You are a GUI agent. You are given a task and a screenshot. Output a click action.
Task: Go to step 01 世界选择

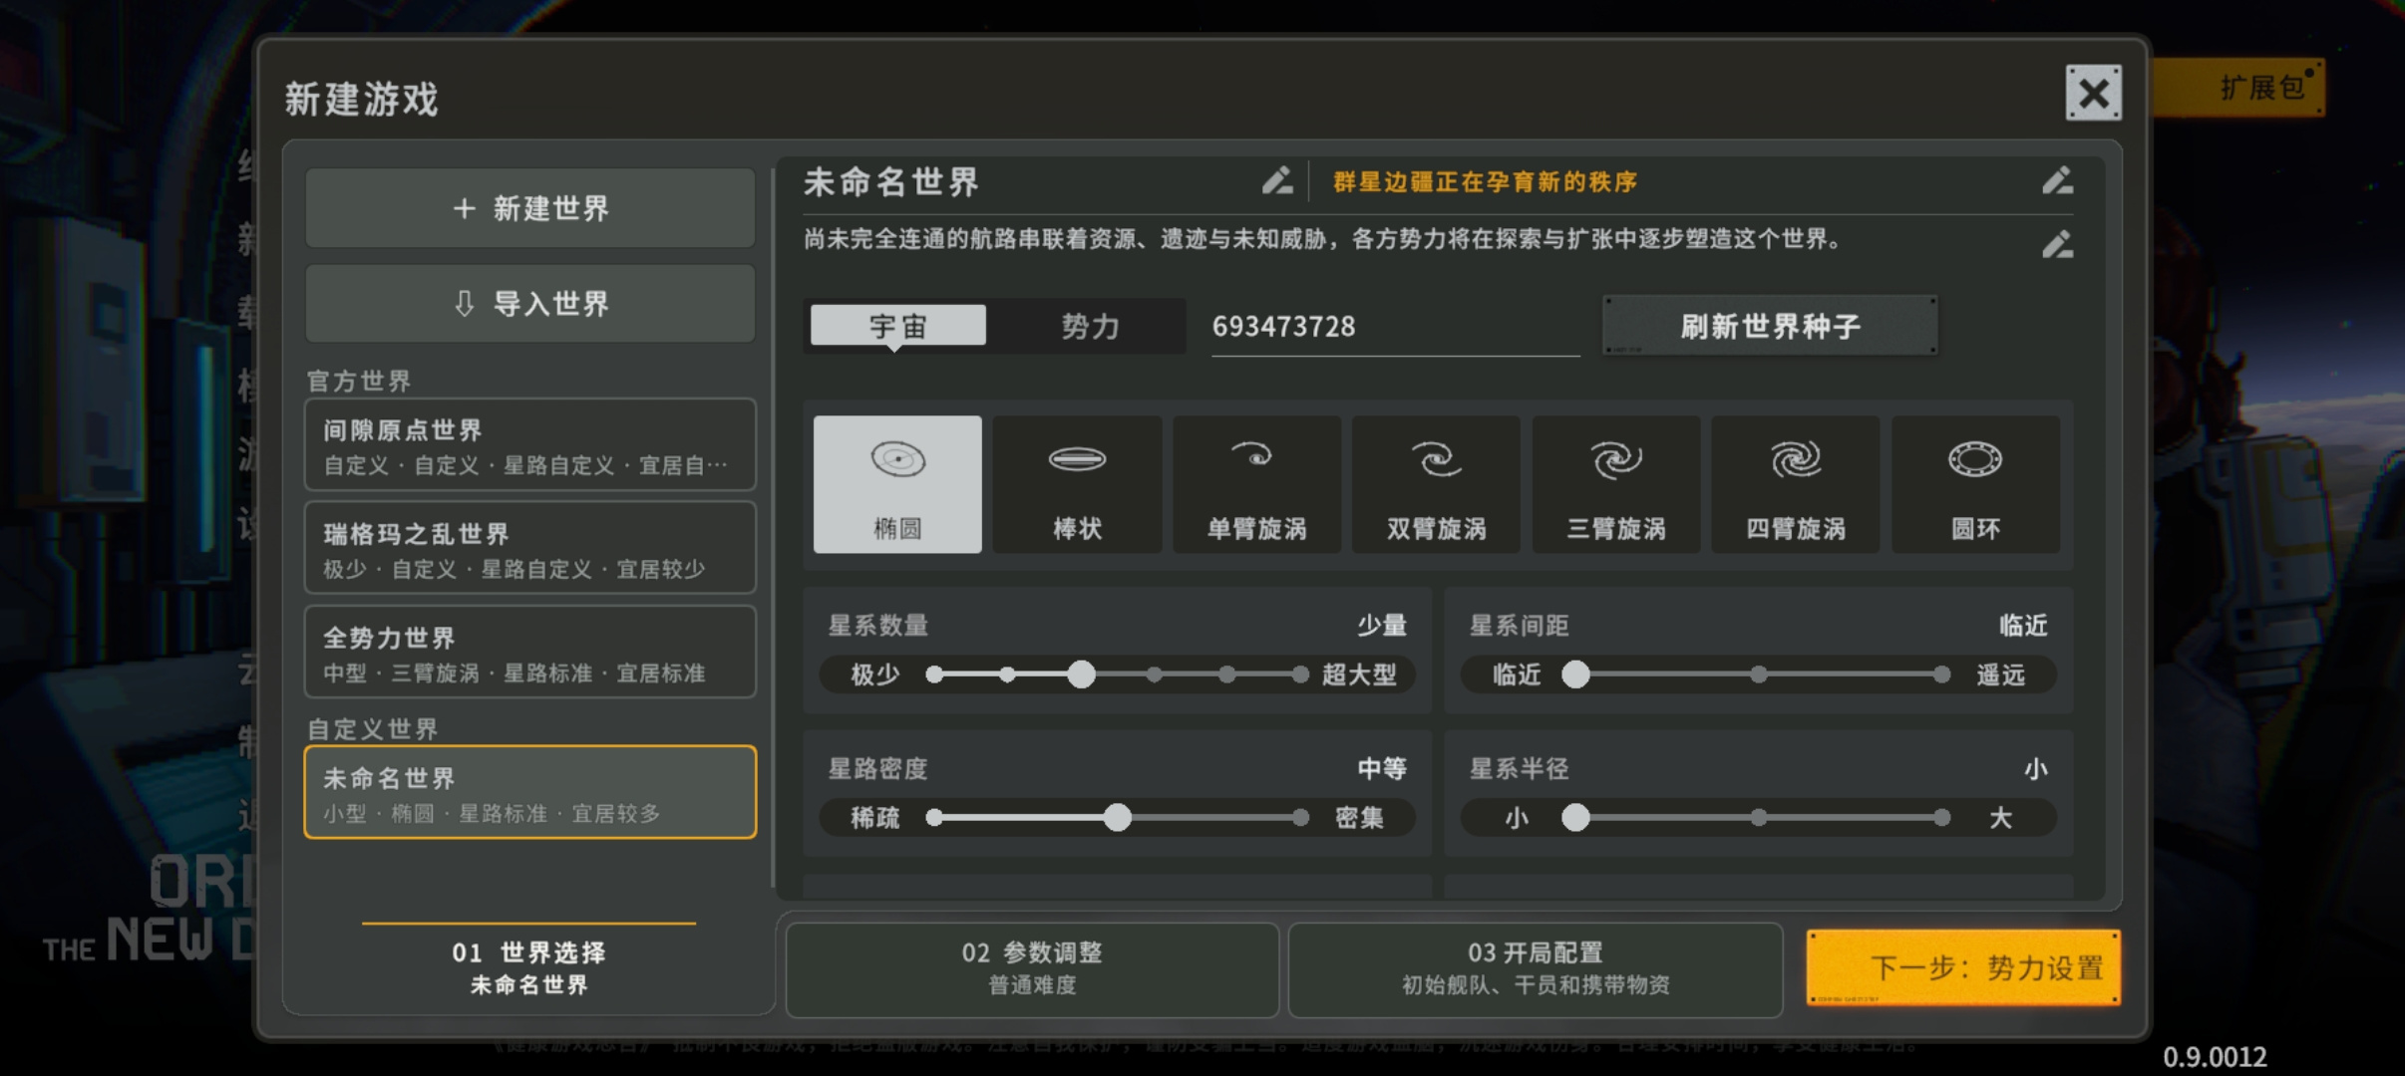click(528, 968)
